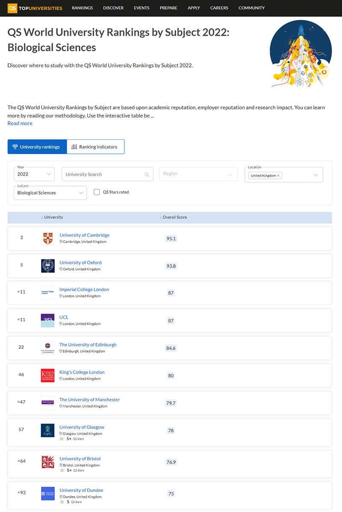Click the trophy icon on University rankings tab
This screenshot has width=342, height=512.
(x=15, y=147)
